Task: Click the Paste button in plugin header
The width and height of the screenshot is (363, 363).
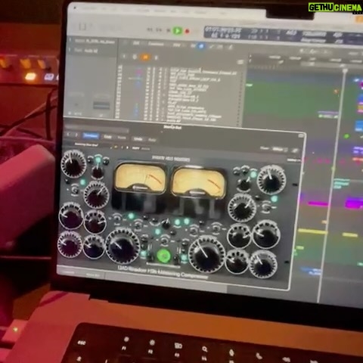Action: pos(122,138)
